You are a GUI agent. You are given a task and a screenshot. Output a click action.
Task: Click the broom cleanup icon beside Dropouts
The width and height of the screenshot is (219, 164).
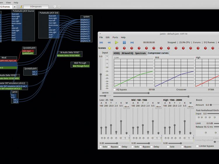21,6
